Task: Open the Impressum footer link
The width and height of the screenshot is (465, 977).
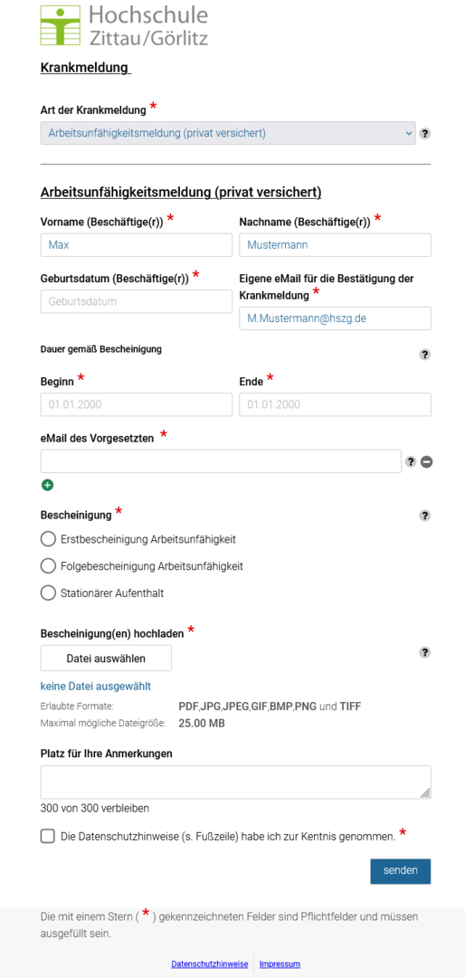Action: coord(280,964)
